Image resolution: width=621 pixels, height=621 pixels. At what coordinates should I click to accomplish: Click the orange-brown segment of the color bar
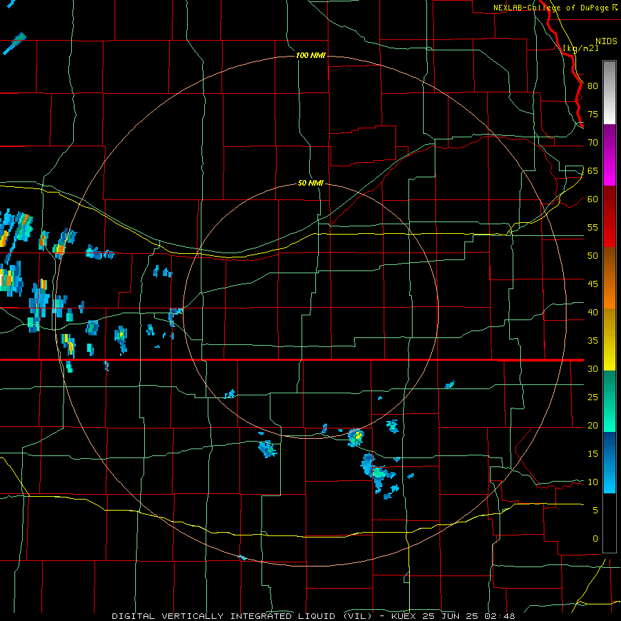pos(609,278)
